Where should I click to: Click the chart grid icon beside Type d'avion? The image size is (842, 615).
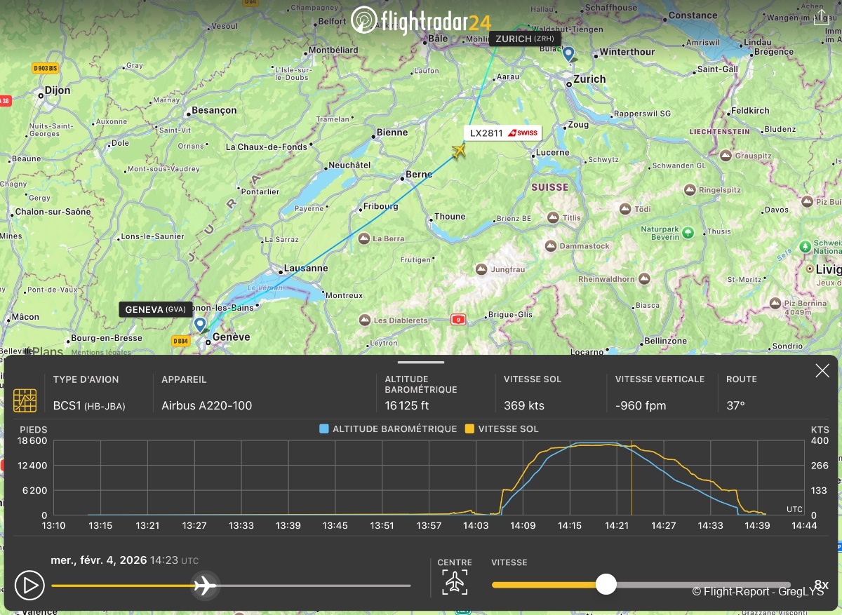[25, 400]
